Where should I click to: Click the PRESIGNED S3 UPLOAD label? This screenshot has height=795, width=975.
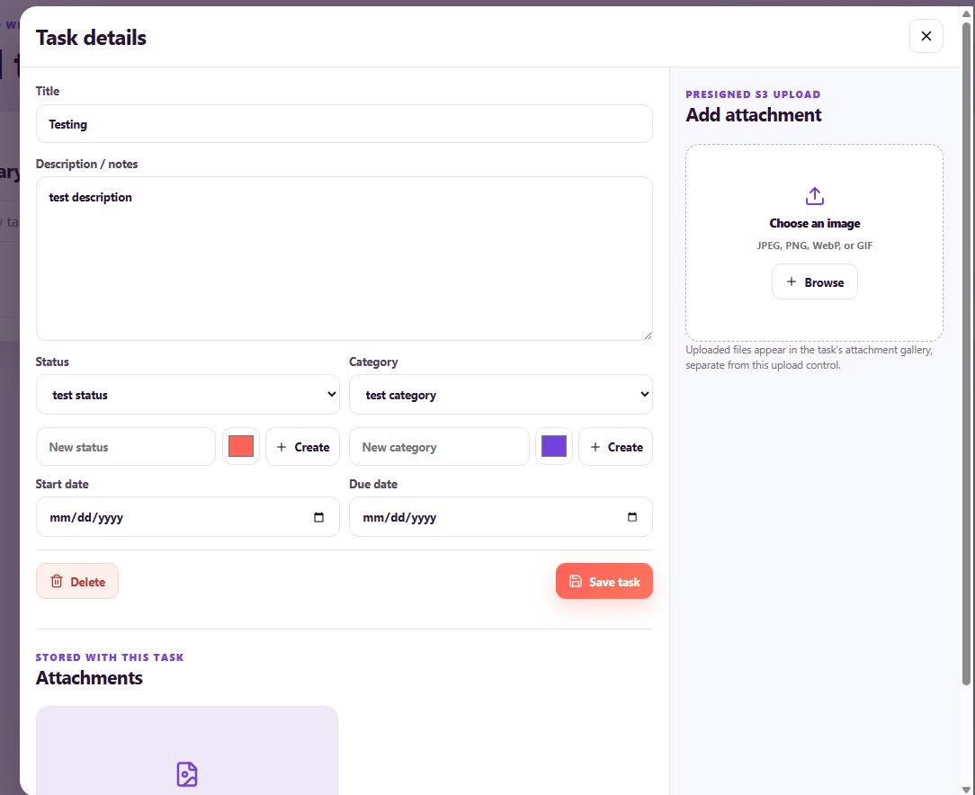point(753,94)
